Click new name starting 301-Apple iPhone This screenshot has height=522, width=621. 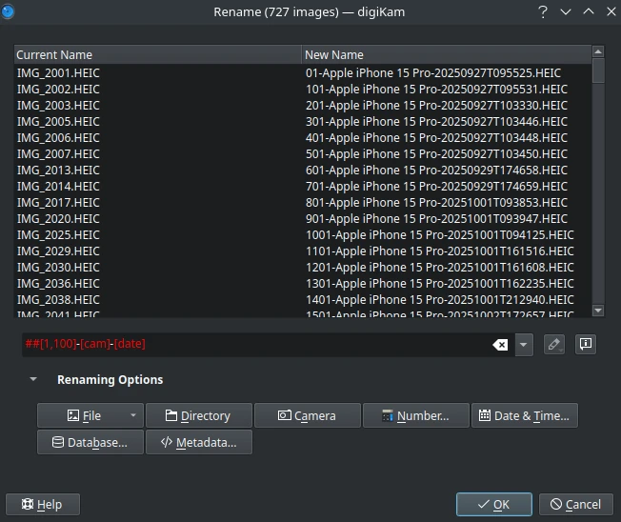click(436, 122)
